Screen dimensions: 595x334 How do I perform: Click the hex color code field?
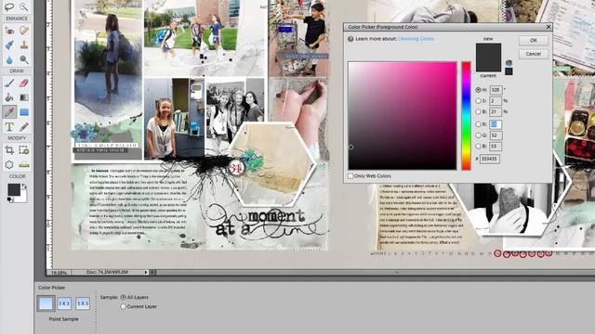point(490,159)
